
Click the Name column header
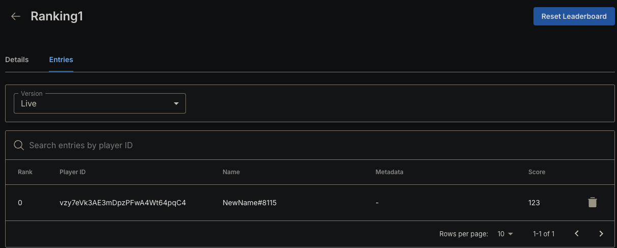coord(231,172)
